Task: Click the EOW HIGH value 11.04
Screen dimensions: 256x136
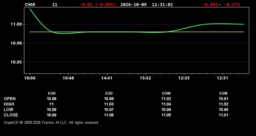Action: point(166,104)
